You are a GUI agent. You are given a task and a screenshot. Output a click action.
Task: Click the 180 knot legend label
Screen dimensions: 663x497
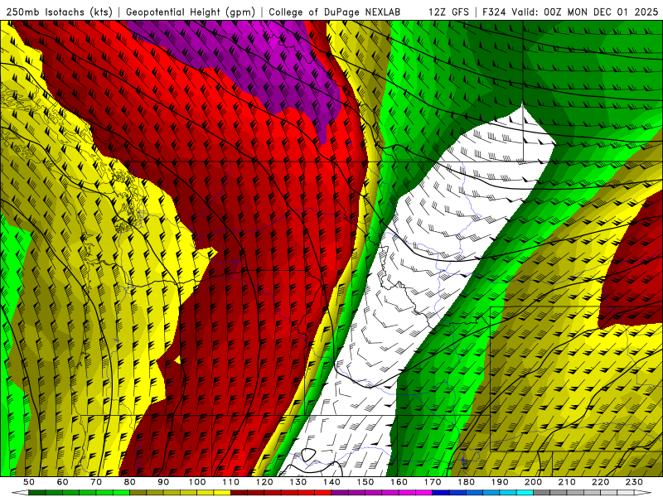pyautogui.click(x=466, y=482)
